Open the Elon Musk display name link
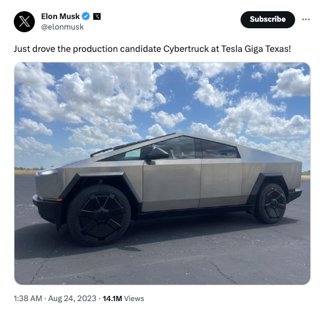326x311 pixels. 60,16
